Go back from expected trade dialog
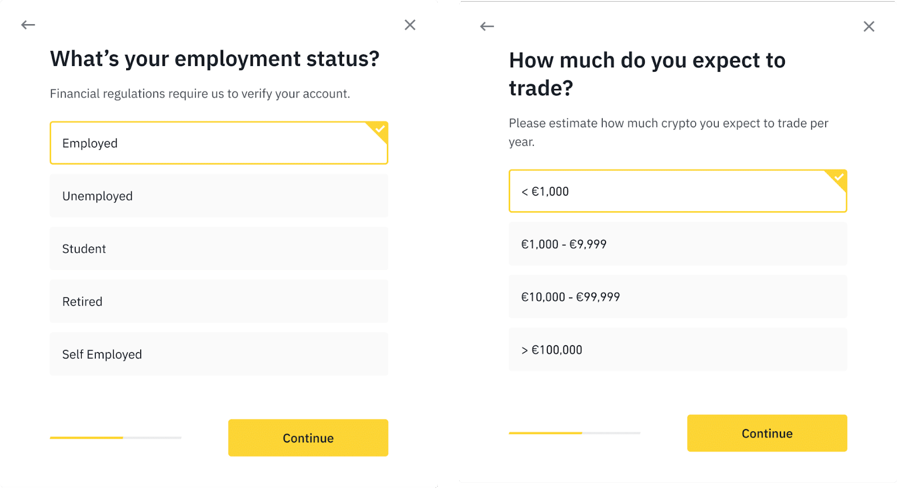Viewport: 897px width, 489px height. point(487,26)
